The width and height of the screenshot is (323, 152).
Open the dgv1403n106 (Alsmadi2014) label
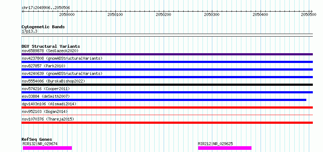click(x=49, y=104)
